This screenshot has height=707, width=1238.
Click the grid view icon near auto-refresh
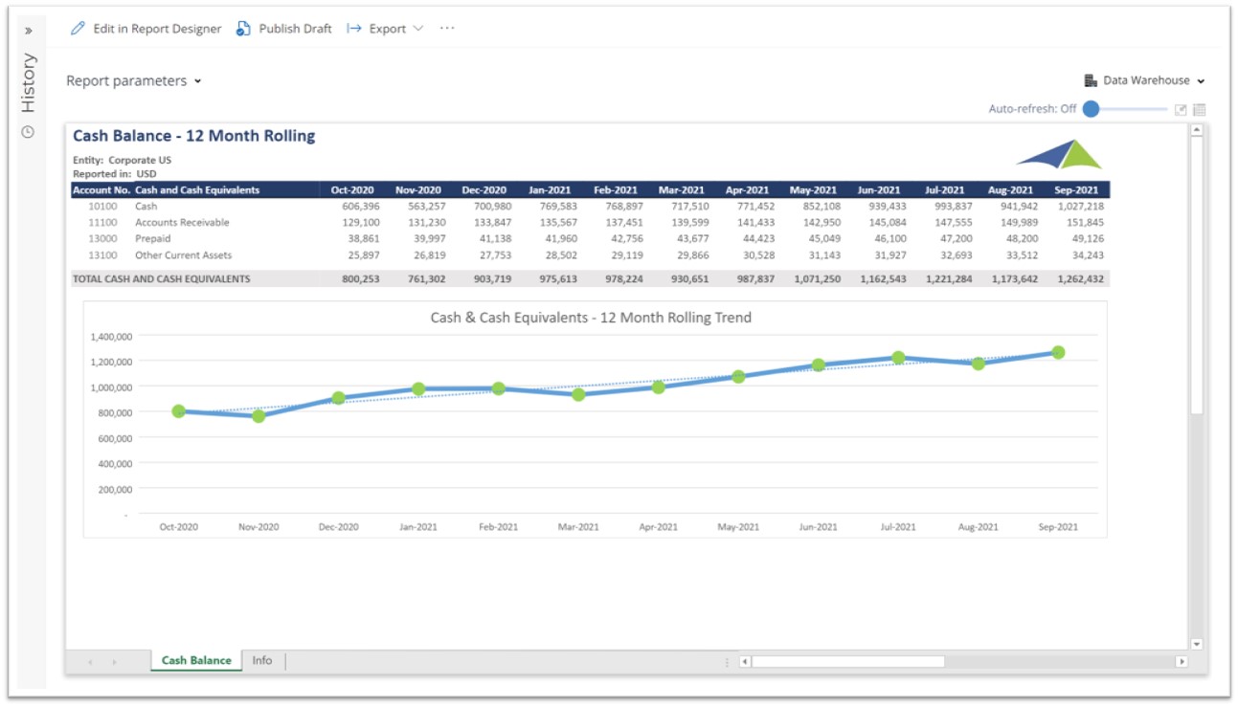[x=1199, y=110]
